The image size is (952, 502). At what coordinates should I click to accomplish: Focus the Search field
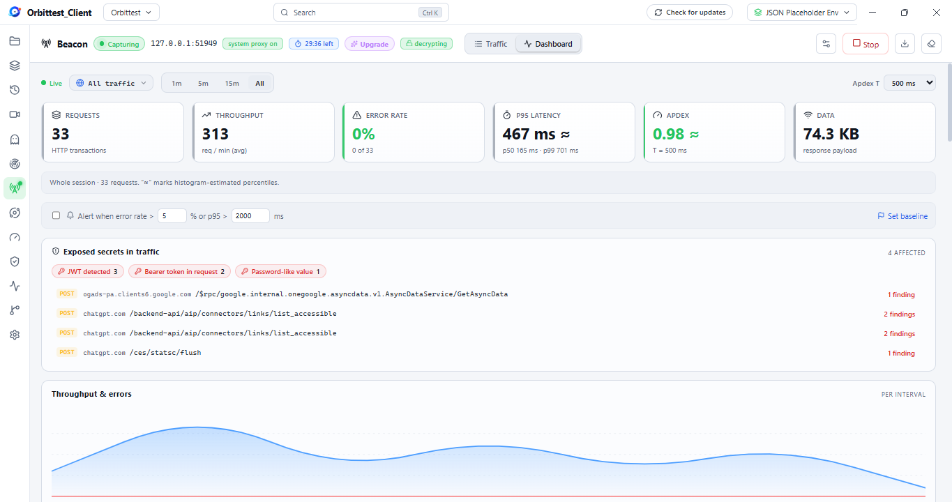pos(361,13)
